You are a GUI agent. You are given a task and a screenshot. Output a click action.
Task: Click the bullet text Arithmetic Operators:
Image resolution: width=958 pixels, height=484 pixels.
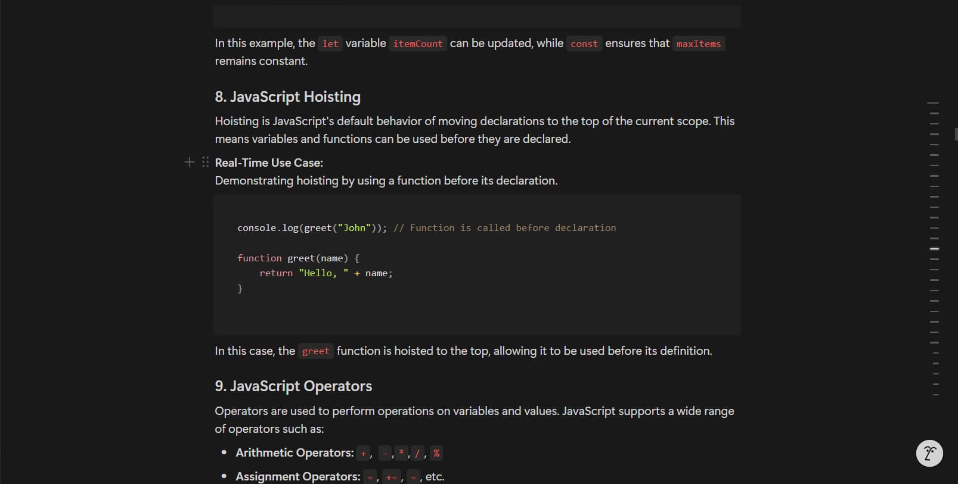[x=294, y=452]
